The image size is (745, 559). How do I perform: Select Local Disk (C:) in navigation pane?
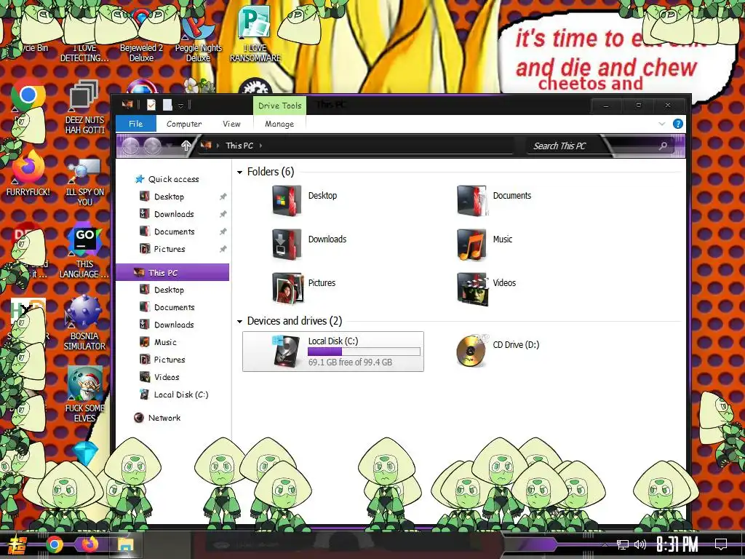click(x=181, y=395)
